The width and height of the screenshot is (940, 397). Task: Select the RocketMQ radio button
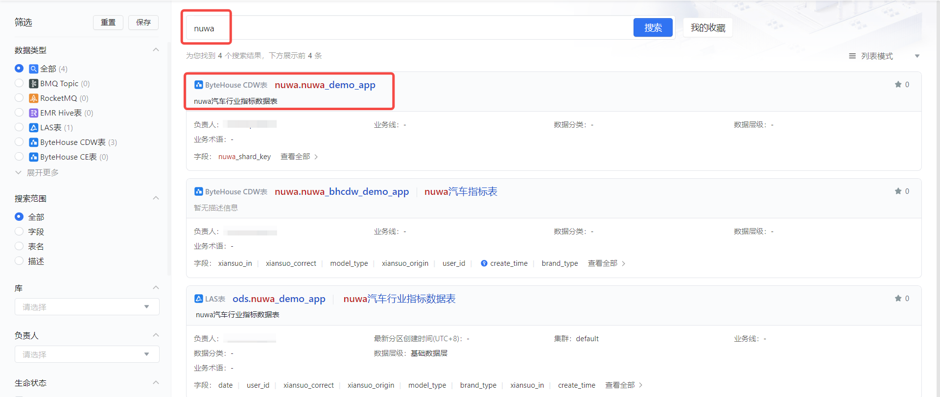[x=19, y=98]
